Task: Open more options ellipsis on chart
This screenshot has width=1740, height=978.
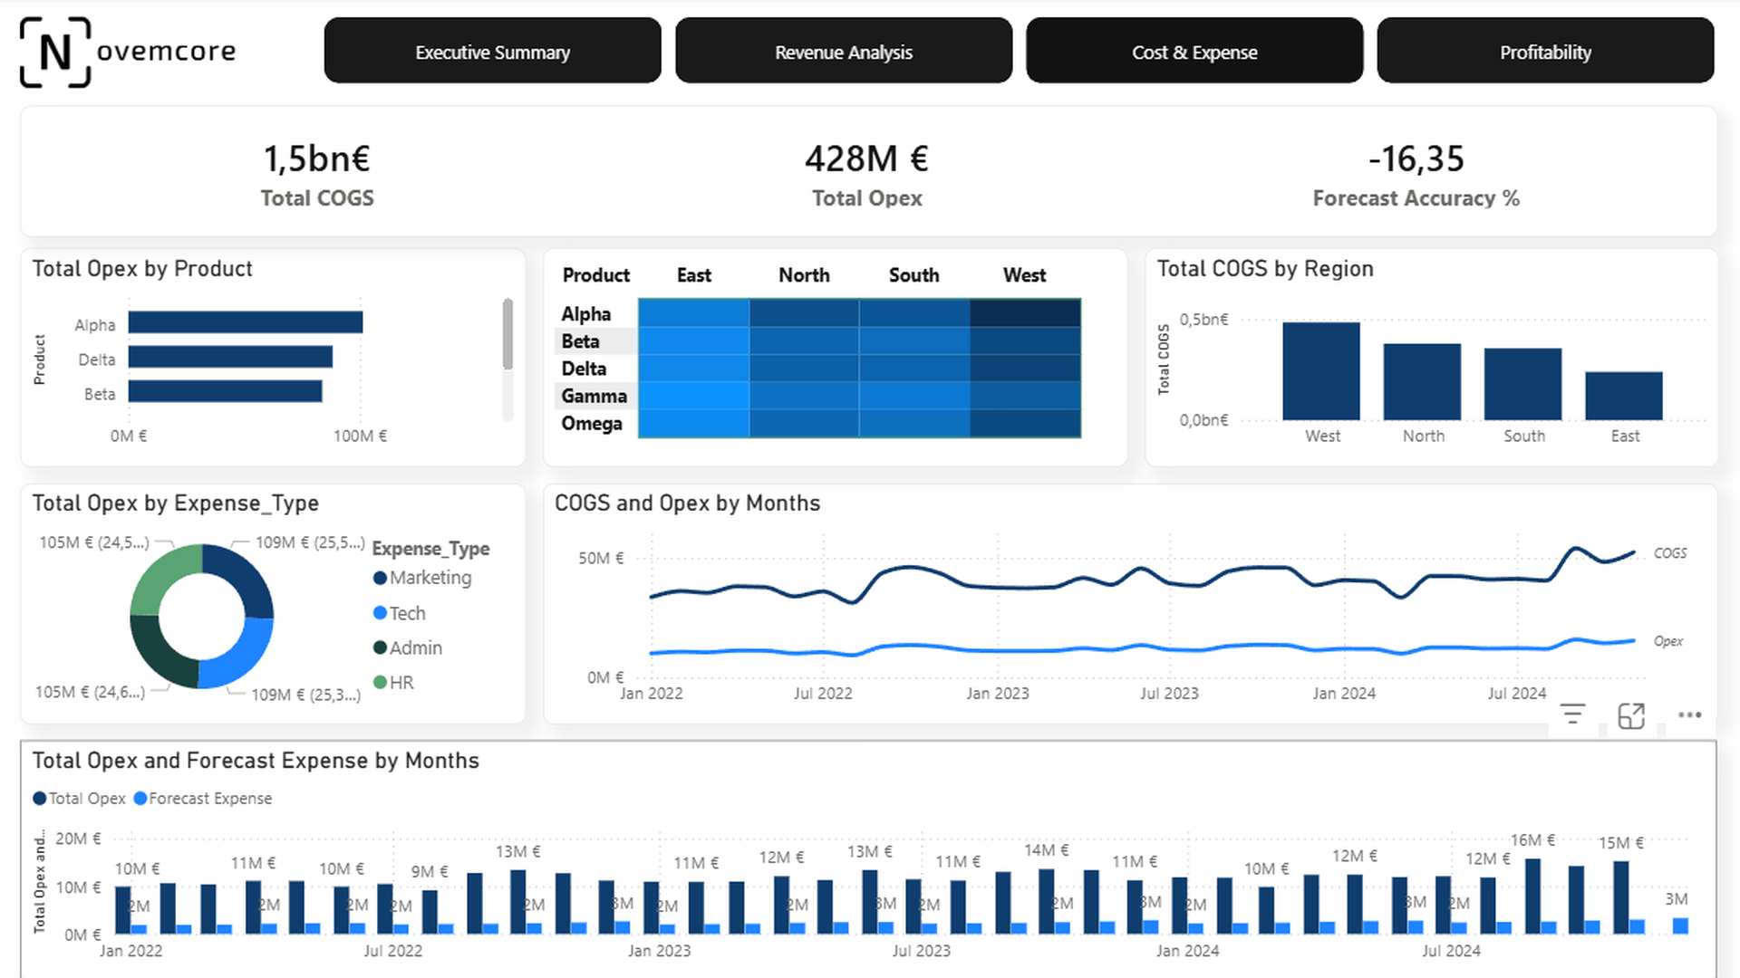Action: click(x=1689, y=714)
